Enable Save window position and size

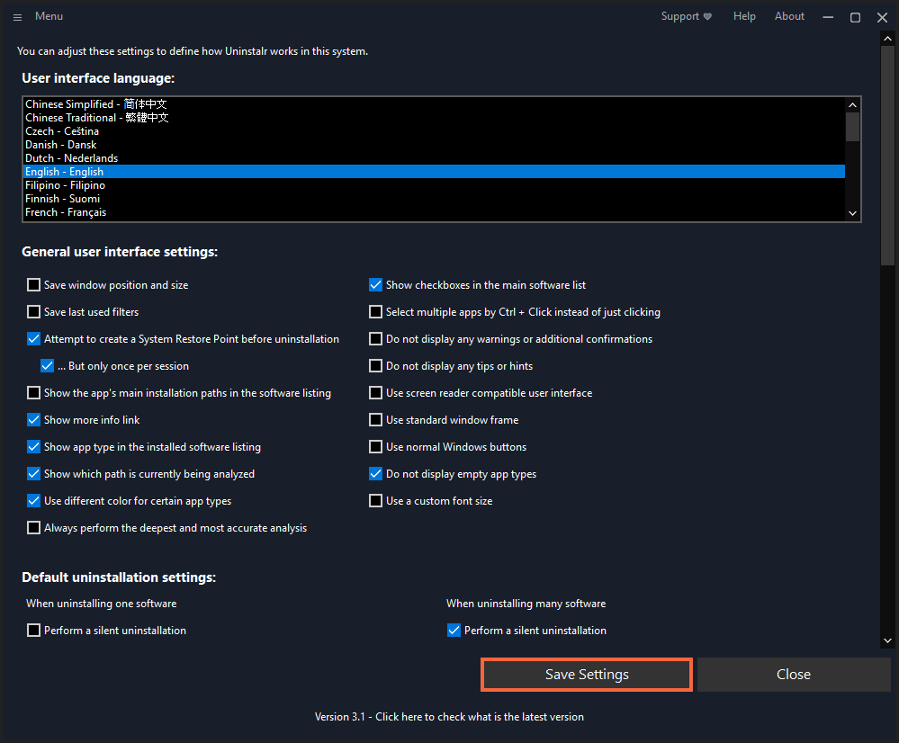pos(34,285)
